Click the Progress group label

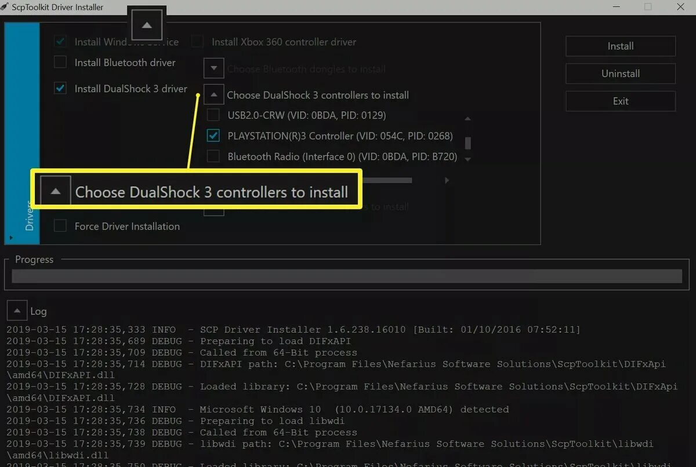[x=34, y=260]
